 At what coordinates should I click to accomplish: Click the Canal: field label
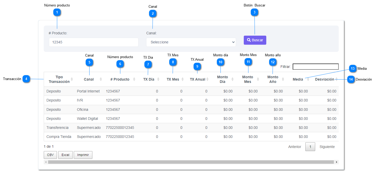(x=152, y=33)
